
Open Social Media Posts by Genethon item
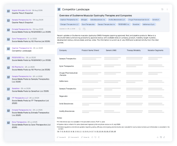(x=29, y=90)
